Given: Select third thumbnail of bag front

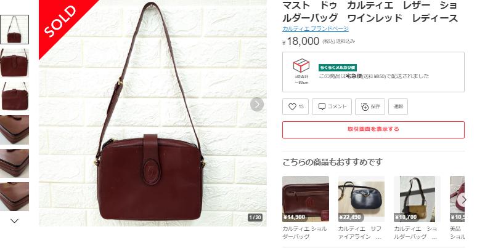Looking at the screenshot, I should point(14,97).
